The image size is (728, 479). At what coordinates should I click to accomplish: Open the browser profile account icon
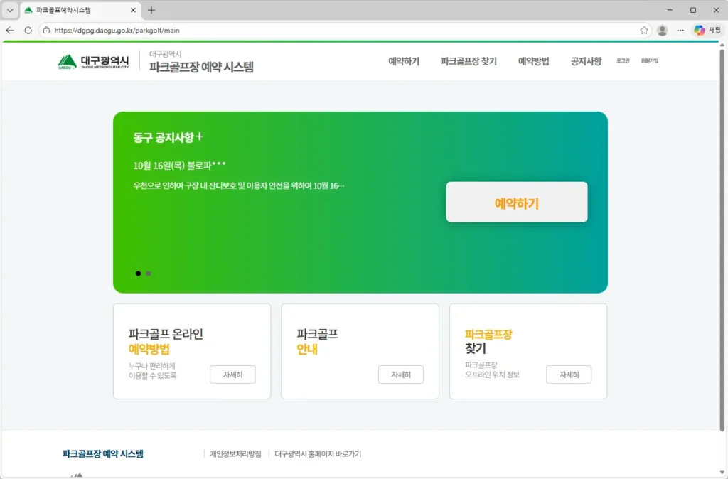[x=661, y=31]
